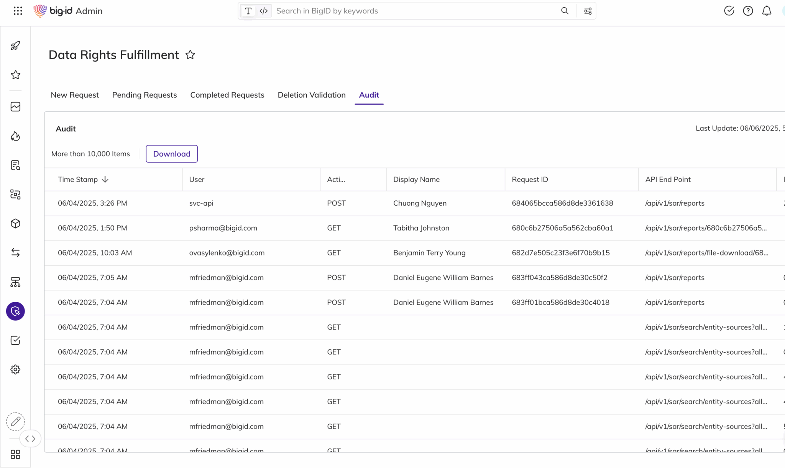Screen dimensions: 785x468
Task: Click the pencil edit circle icon
Action: tap(15, 422)
